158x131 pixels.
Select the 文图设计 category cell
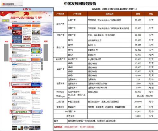coord(60,107)
